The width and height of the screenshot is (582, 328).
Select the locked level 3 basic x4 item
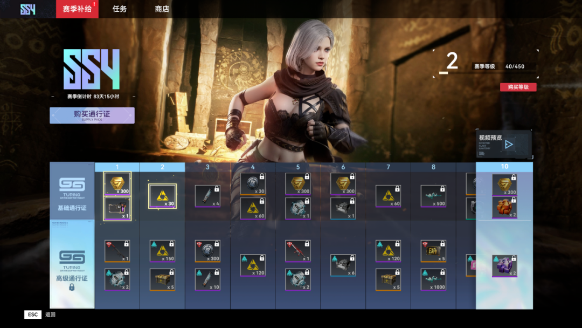pos(207,196)
